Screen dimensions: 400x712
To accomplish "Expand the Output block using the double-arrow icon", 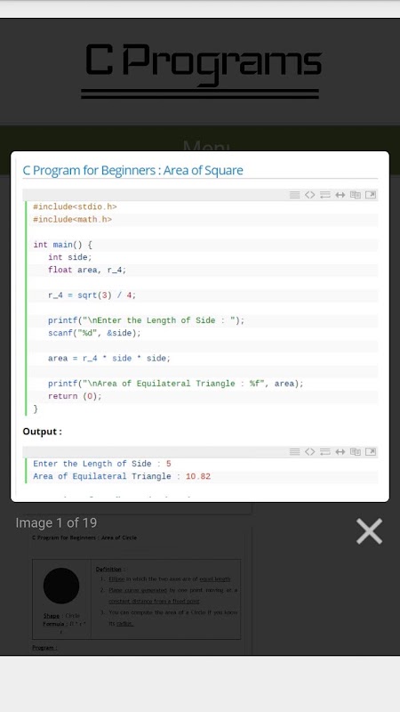I will coord(340,451).
